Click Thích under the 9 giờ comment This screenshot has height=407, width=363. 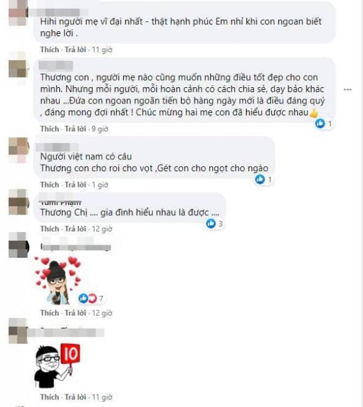[49, 129]
